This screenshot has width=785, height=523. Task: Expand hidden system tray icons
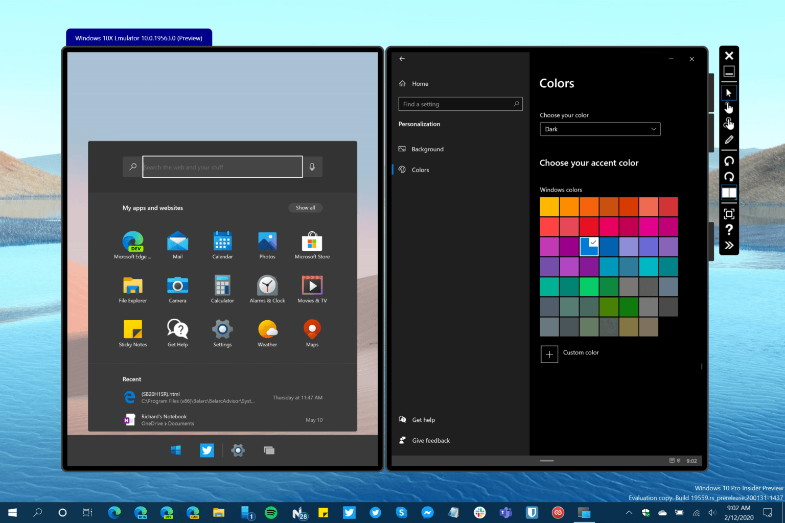[629, 512]
